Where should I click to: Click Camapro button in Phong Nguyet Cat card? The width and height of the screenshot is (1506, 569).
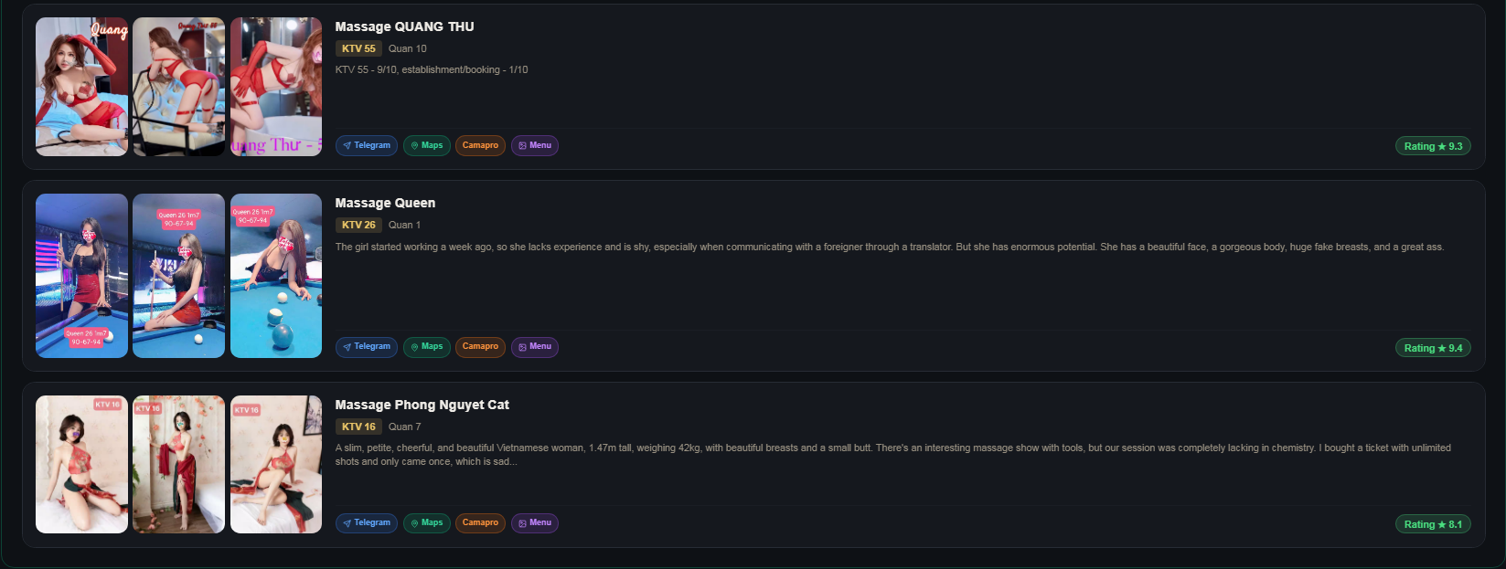(x=480, y=523)
